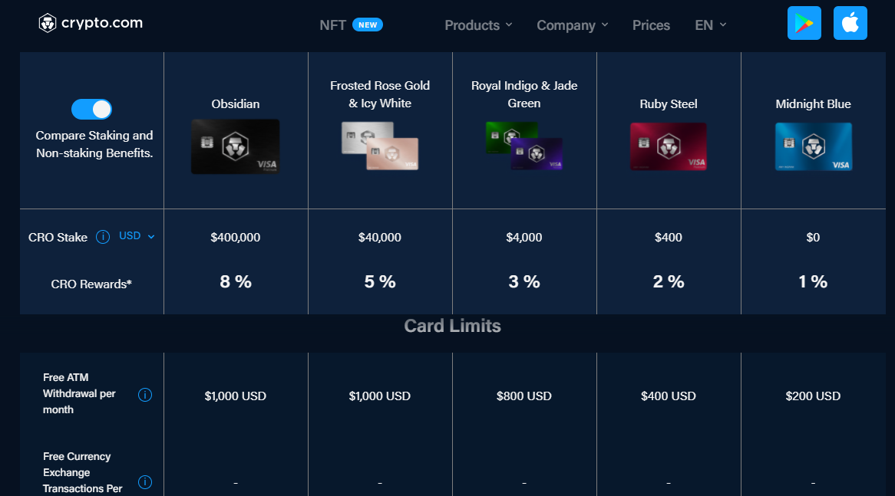Expand the Company menu
895x496 pixels.
[572, 25]
